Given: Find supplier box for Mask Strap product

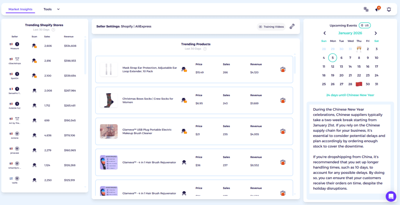Looking at the screenshot, I should [x=283, y=70].
